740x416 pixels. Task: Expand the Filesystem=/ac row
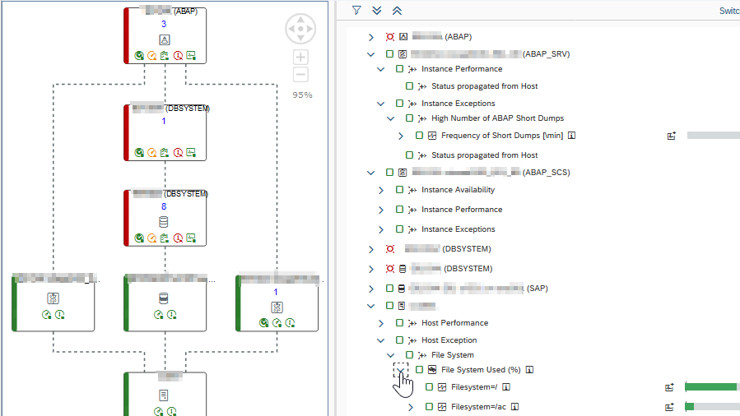coord(411,406)
